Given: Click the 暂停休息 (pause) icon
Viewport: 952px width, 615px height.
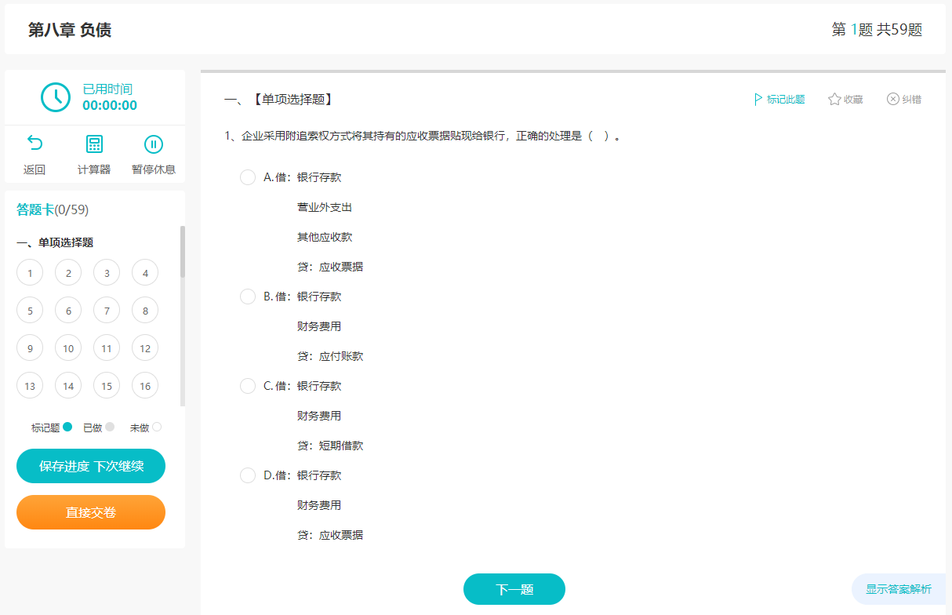Looking at the screenshot, I should point(154,143).
